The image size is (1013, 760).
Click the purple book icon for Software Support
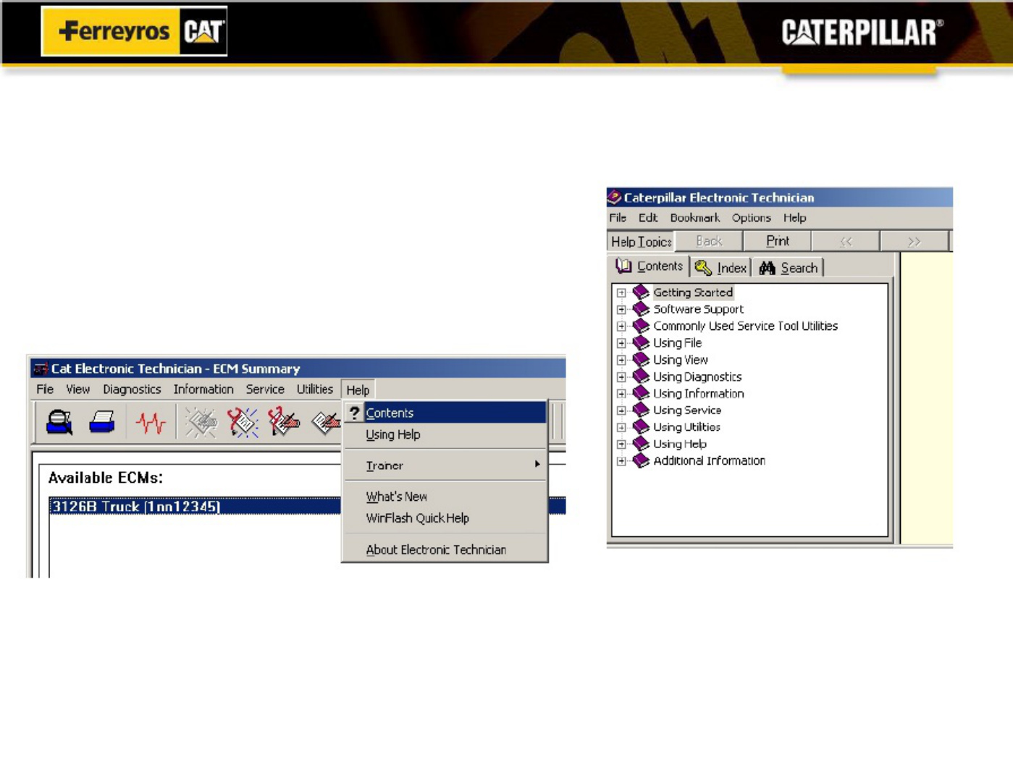641,309
